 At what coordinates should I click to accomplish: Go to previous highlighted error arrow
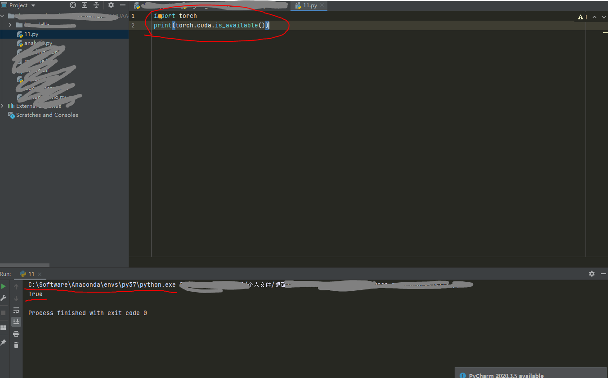tap(595, 17)
